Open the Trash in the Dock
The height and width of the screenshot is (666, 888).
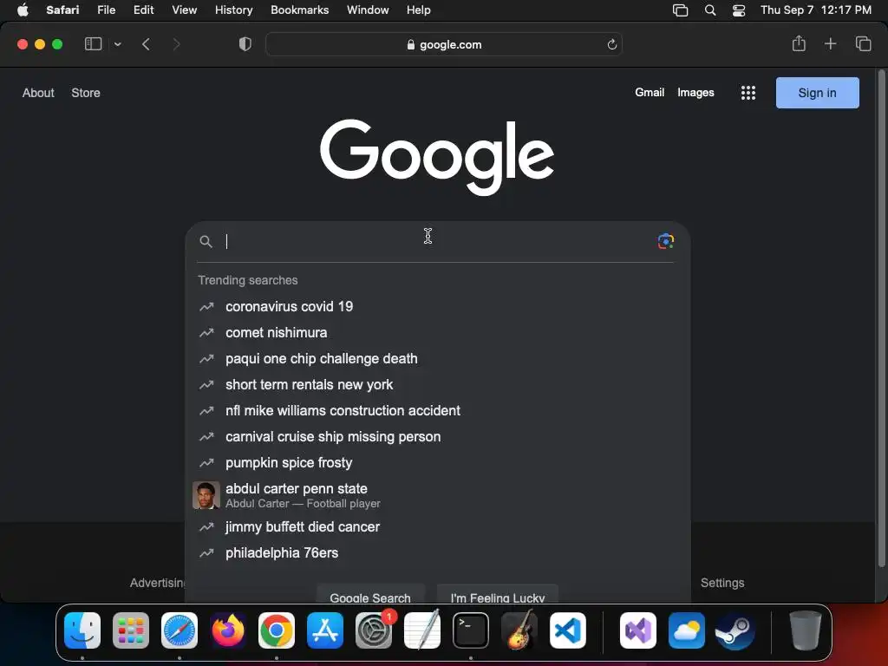(x=806, y=630)
